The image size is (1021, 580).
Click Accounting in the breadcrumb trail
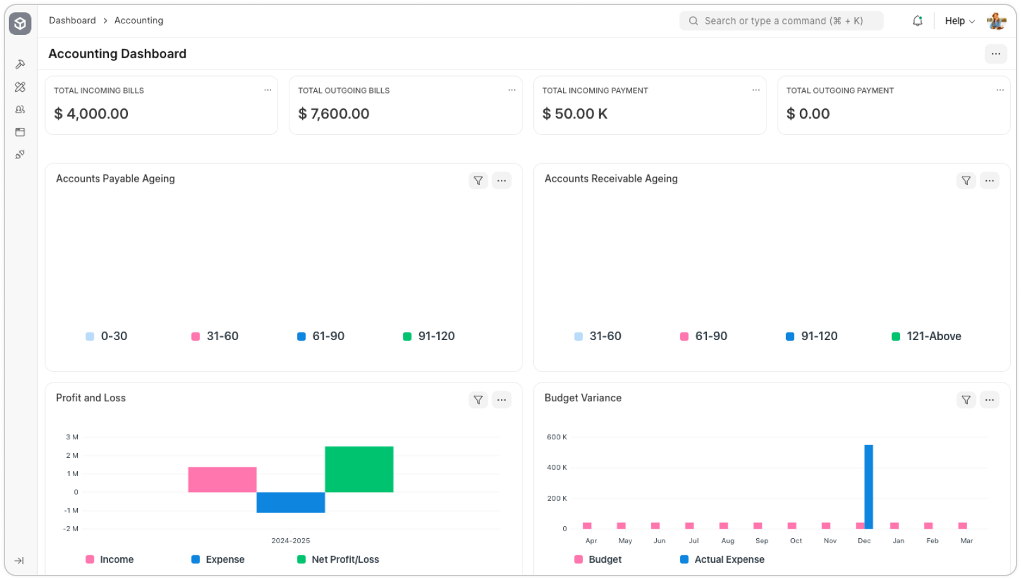(x=139, y=20)
